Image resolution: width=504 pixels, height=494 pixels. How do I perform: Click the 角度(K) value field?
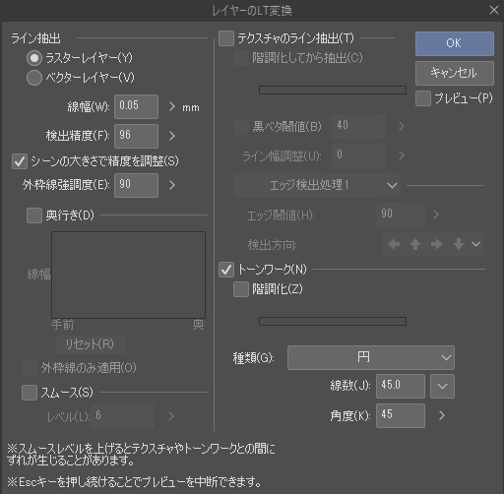pos(401,415)
